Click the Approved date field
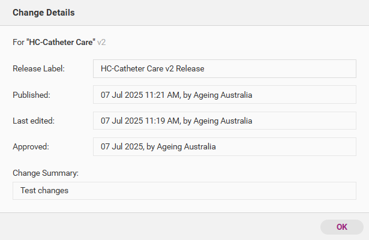 coord(225,146)
